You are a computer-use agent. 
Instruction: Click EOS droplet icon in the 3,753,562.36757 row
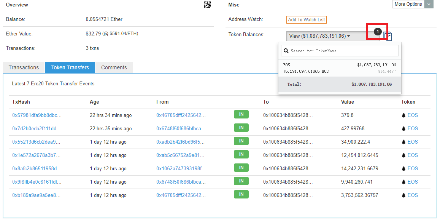point(404,195)
